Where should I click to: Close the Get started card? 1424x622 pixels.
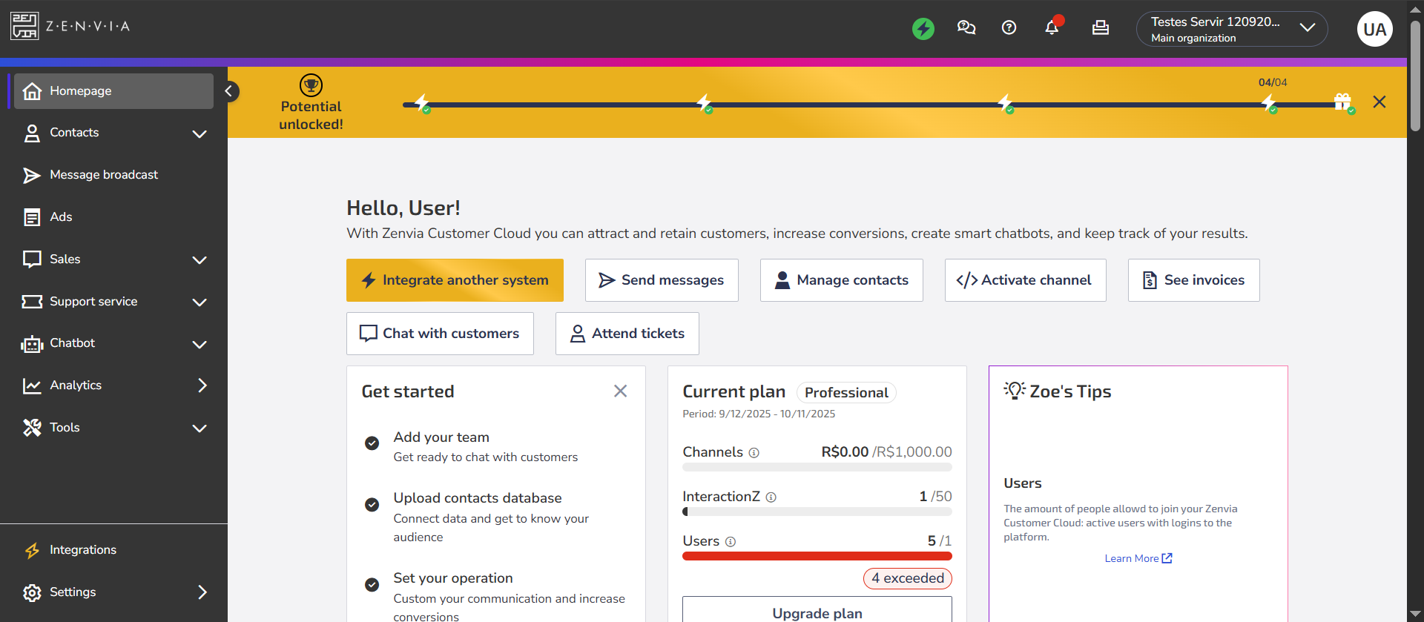(621, 391)
